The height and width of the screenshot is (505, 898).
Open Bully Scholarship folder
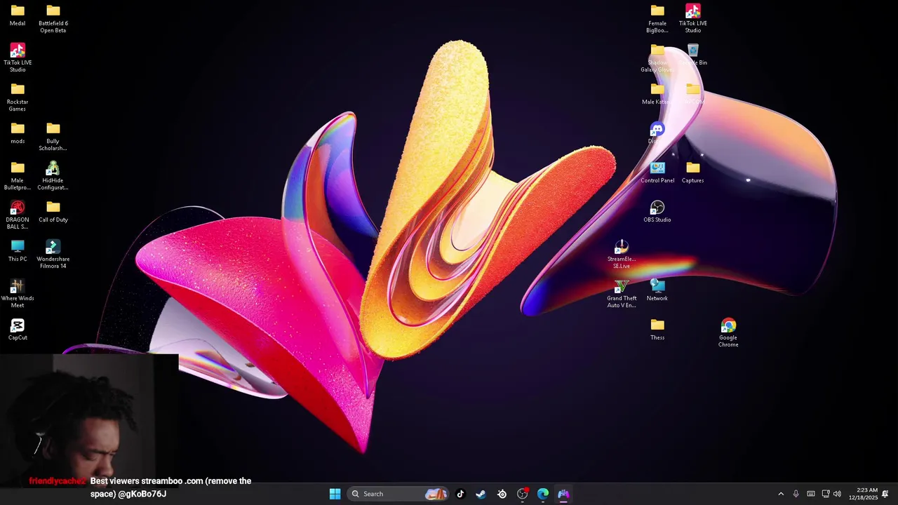(x=53, y=136)
